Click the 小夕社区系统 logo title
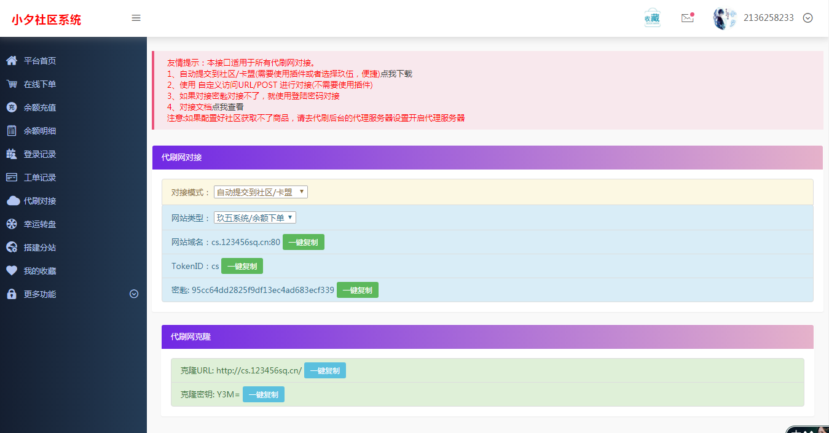The height and width of the screenshot is (433, 829). tap(46, 20)
